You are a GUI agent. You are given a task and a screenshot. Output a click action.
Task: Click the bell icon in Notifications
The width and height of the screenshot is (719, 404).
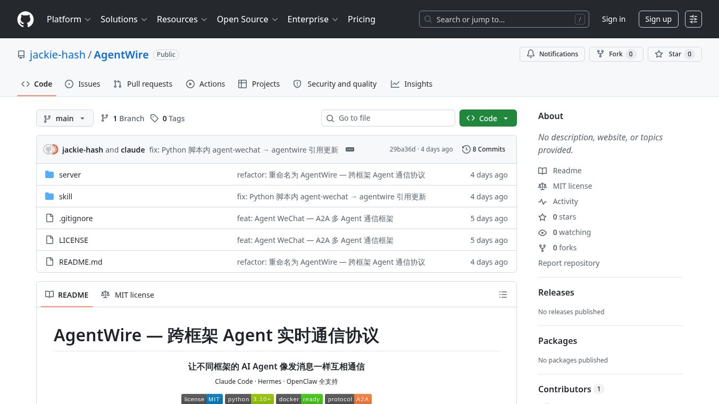point(531,54)
